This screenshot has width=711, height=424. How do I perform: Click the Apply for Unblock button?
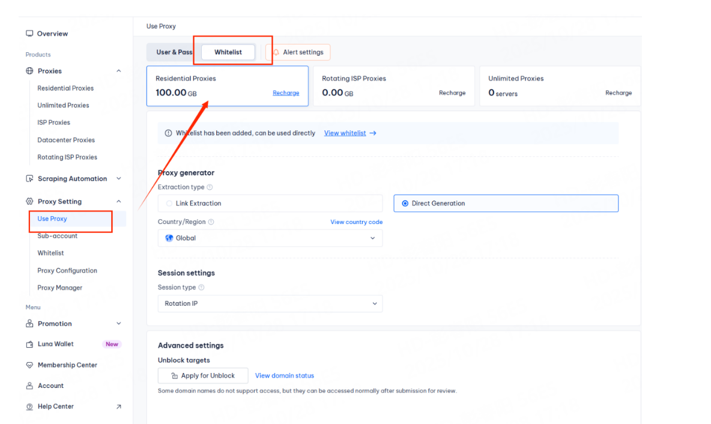point(203,376)
